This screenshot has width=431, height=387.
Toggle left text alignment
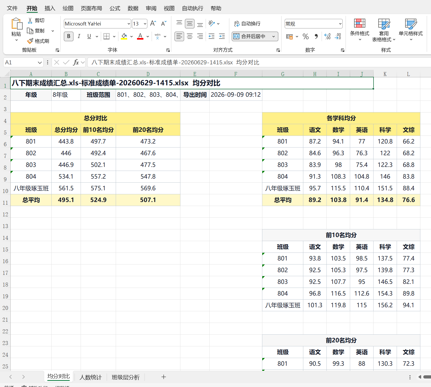179,36
